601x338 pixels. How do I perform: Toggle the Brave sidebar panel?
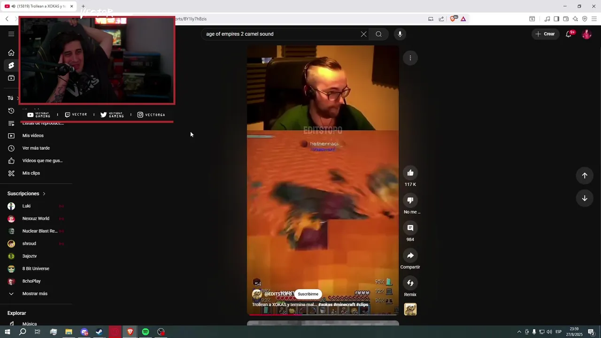pos(556,19)
